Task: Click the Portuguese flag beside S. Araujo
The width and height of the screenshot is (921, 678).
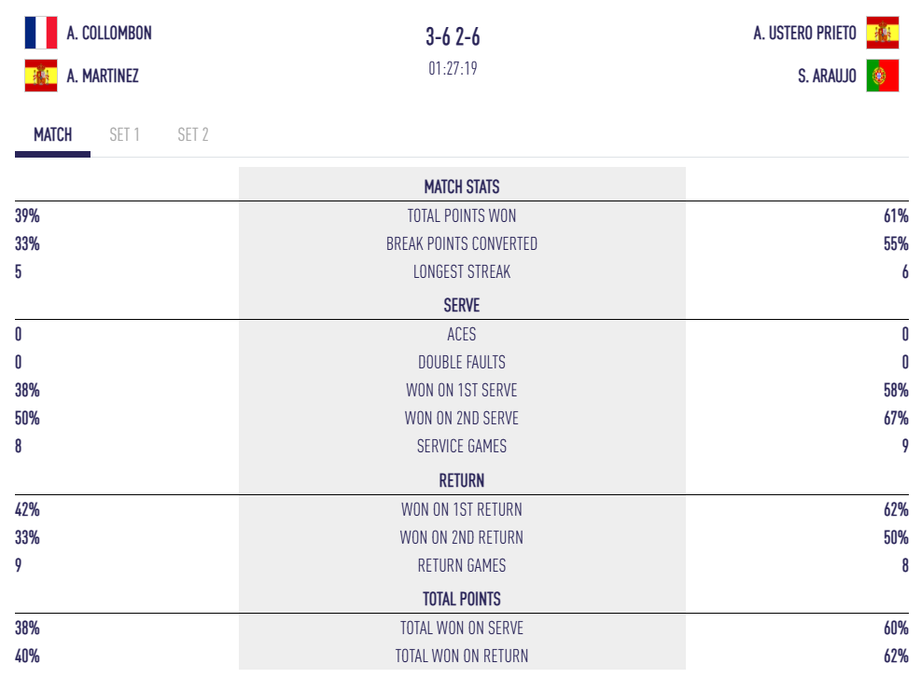Action: (x=882, y=76)
